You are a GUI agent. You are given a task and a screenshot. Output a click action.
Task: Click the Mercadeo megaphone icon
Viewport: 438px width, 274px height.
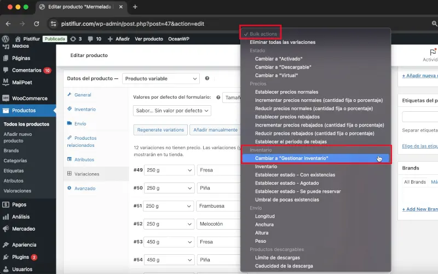click(5, 229)
